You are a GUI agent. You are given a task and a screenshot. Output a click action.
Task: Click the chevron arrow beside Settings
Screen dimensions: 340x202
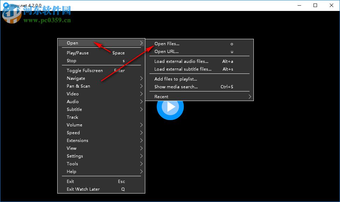(x=141, y=156)
